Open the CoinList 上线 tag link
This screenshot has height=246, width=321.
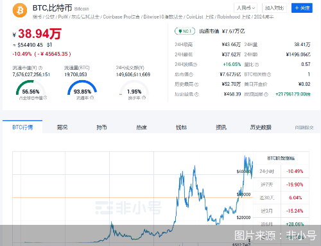[x=200, y=17]
